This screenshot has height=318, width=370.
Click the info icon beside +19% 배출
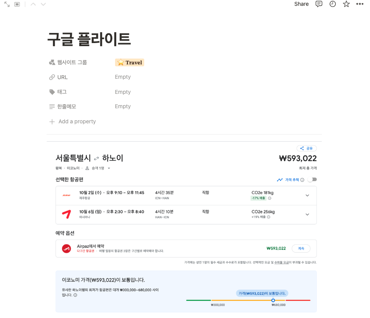[x=269, y=217]
